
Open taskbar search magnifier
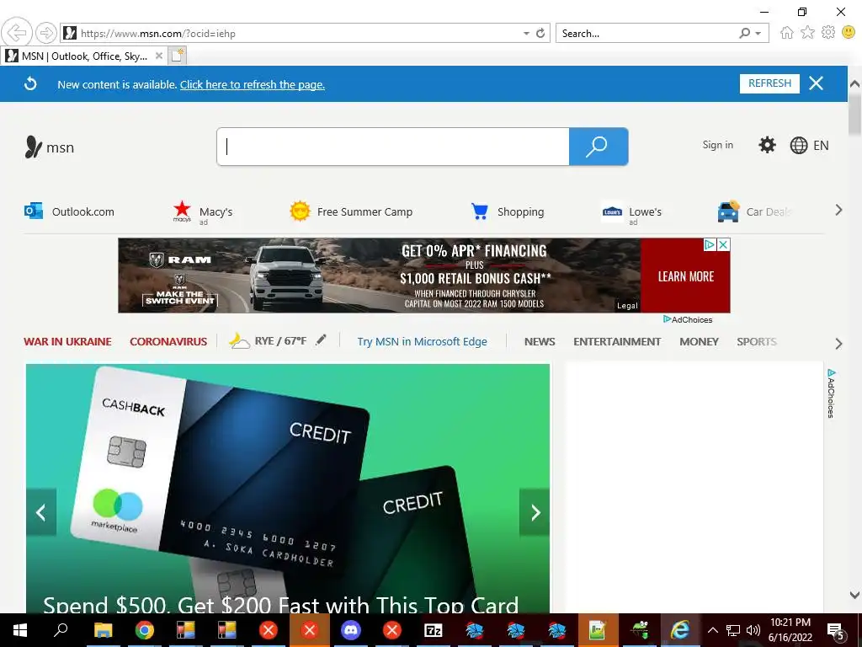coord(61,630)
